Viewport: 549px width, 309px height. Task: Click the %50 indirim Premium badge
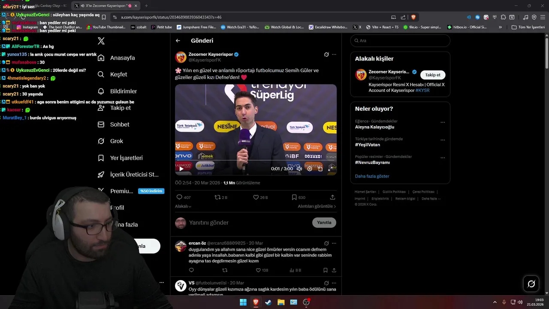pos(151,191)
